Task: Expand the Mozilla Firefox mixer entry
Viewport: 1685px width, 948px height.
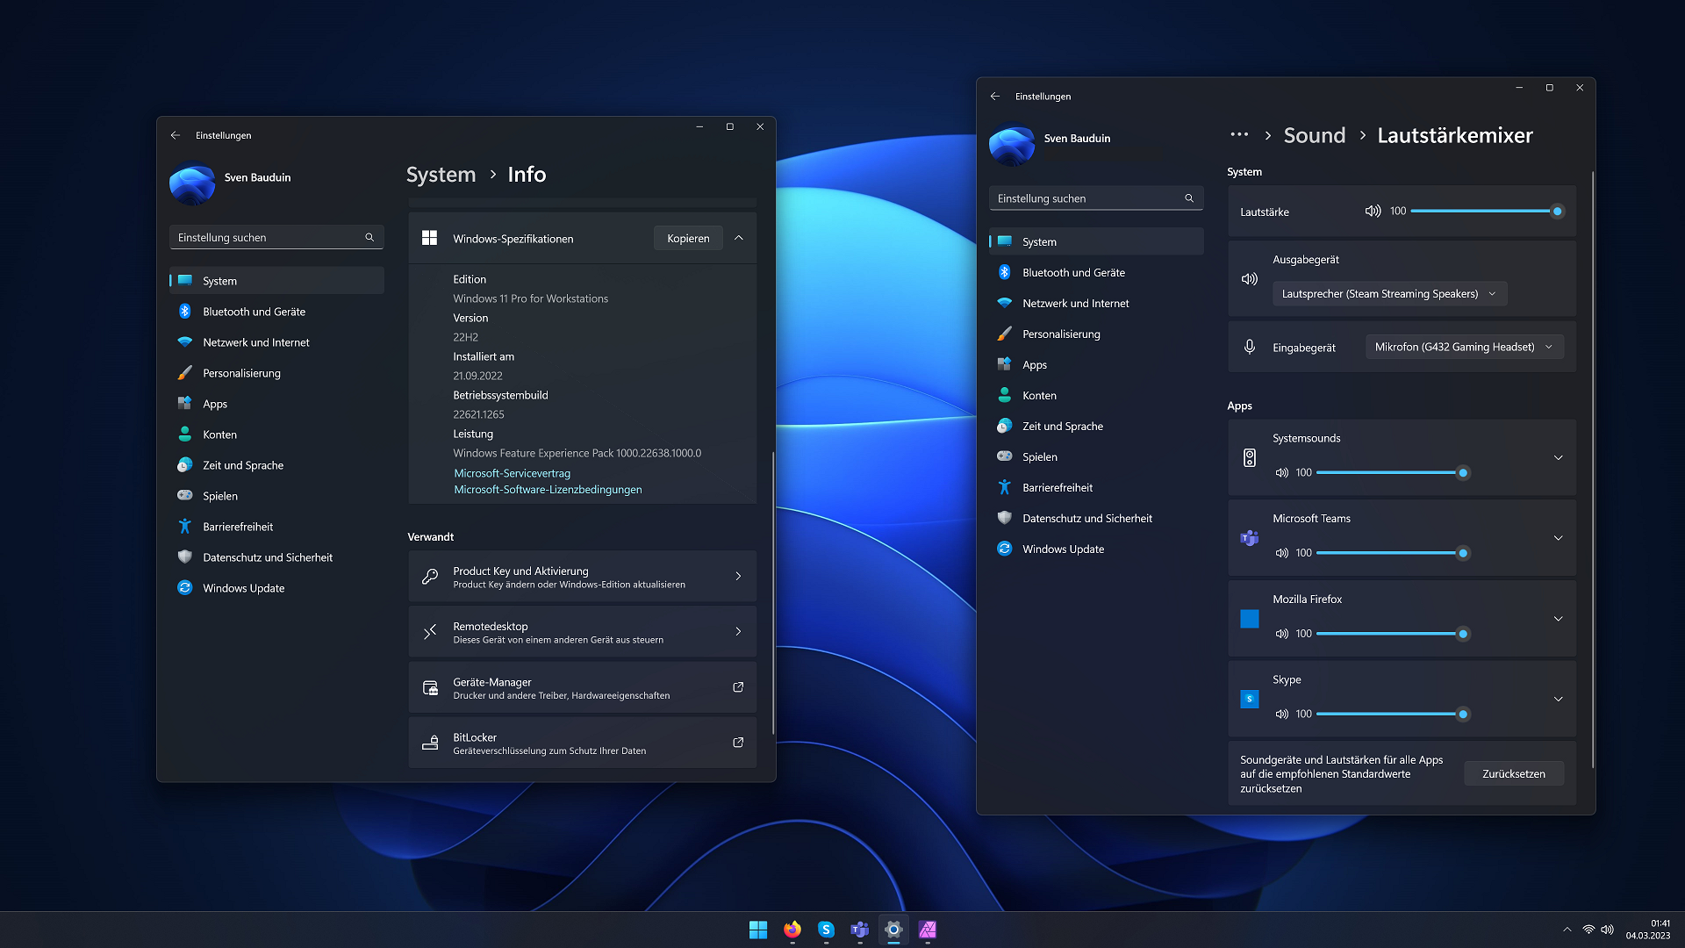Action: click(x=1558, y=619)
